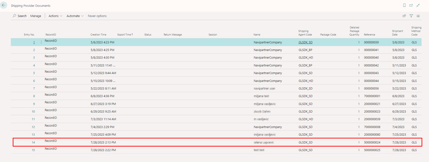Click reference 000000044
Screen dimensions: 429x162
(371, 81)
